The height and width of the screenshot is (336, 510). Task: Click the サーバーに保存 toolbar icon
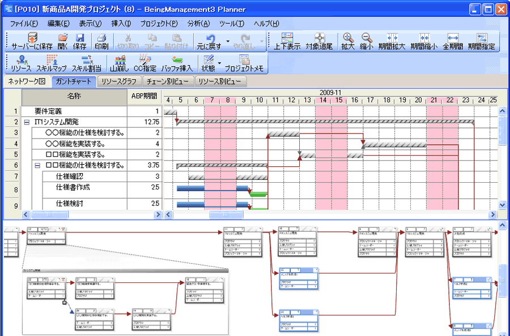(x=32, y=41)
